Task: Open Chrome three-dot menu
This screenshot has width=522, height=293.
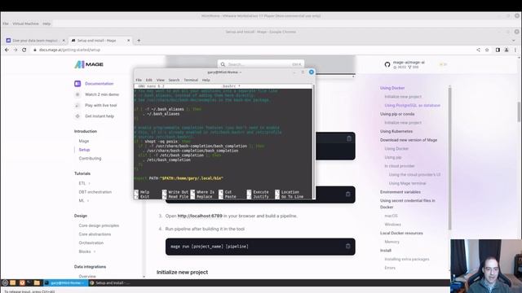Action: tap(515, 50)
